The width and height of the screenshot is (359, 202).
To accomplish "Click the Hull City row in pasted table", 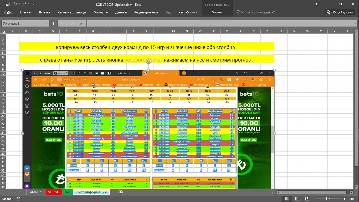I will [109, 121].
